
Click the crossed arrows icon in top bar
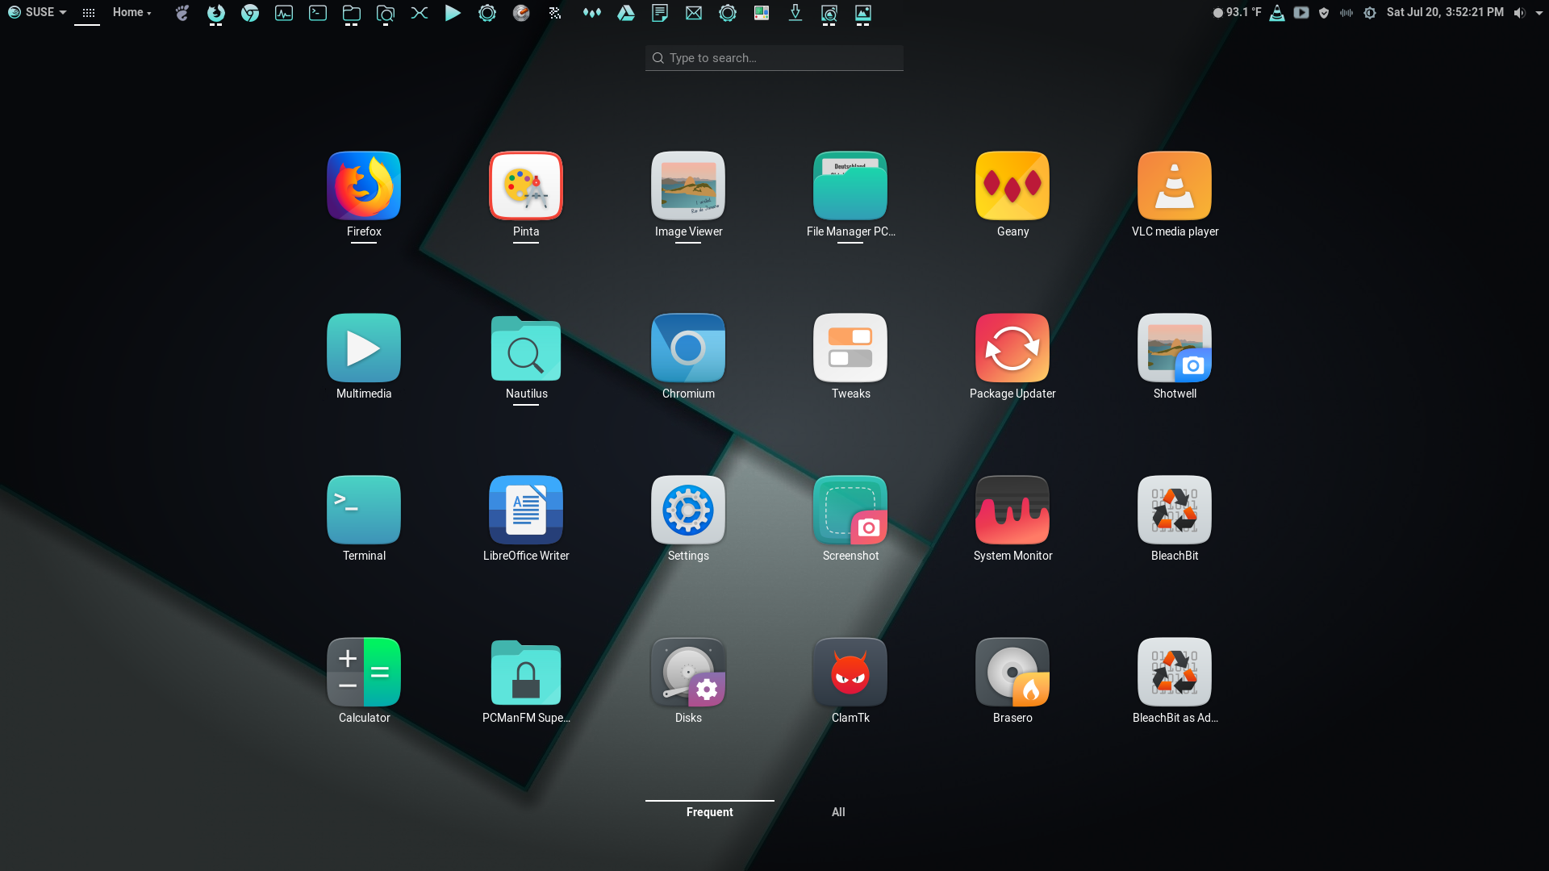[x=420, y=13]
